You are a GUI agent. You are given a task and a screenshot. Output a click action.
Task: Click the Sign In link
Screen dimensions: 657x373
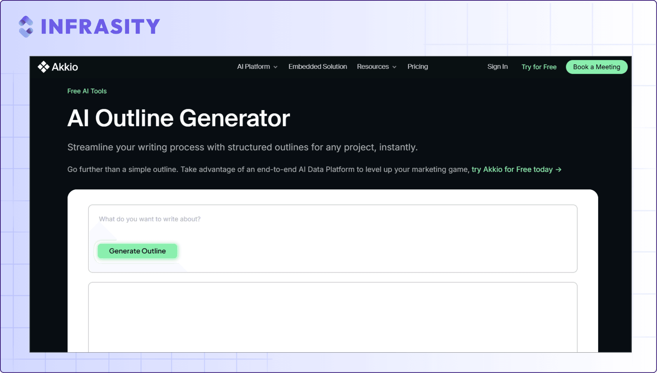497,67
